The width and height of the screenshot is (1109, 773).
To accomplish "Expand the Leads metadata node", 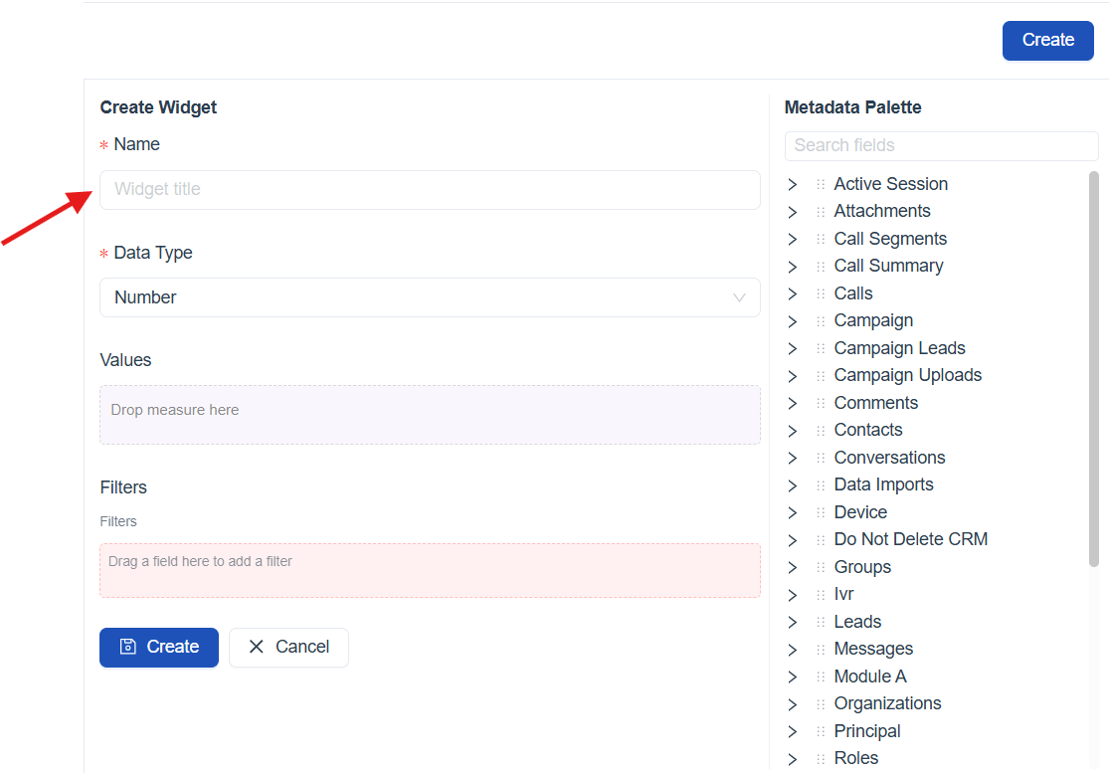I will click(793, 623).
